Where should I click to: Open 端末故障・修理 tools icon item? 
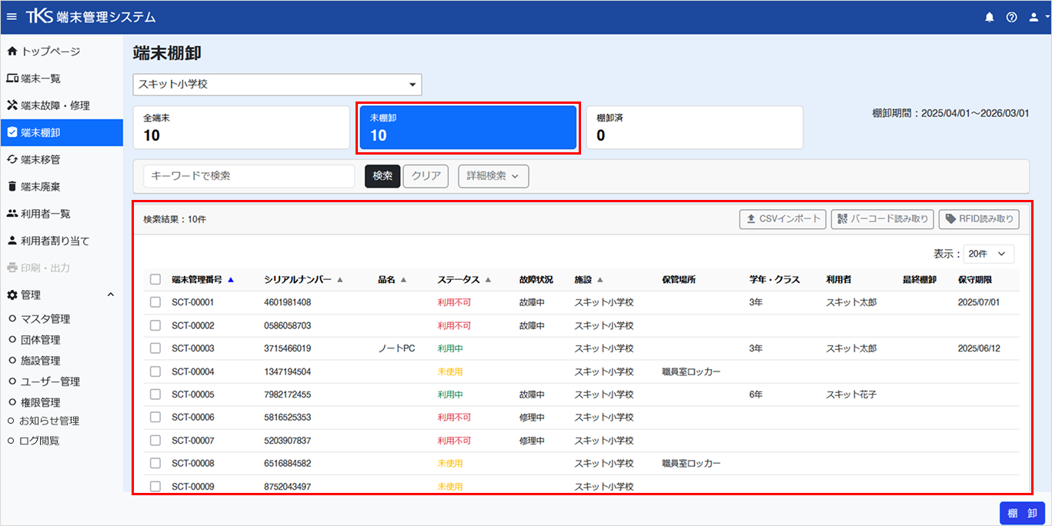pos(12,105)
